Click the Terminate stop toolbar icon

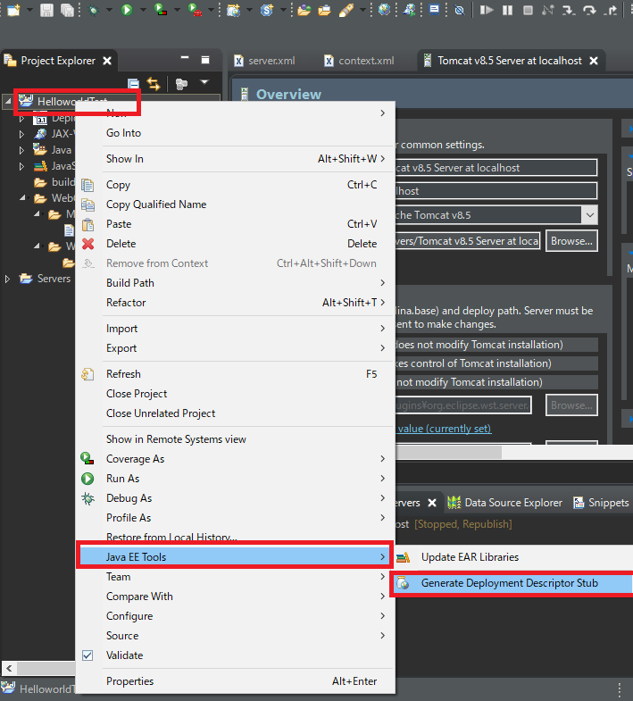click(x=528, y=10)
